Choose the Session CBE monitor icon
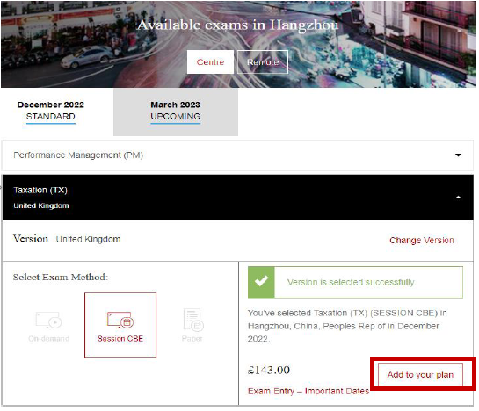Screen dimensions: 479x411 120,320
